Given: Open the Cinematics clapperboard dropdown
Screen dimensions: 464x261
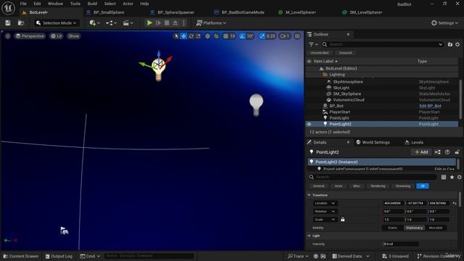Looking at the screenshot, I should point(128,22).
